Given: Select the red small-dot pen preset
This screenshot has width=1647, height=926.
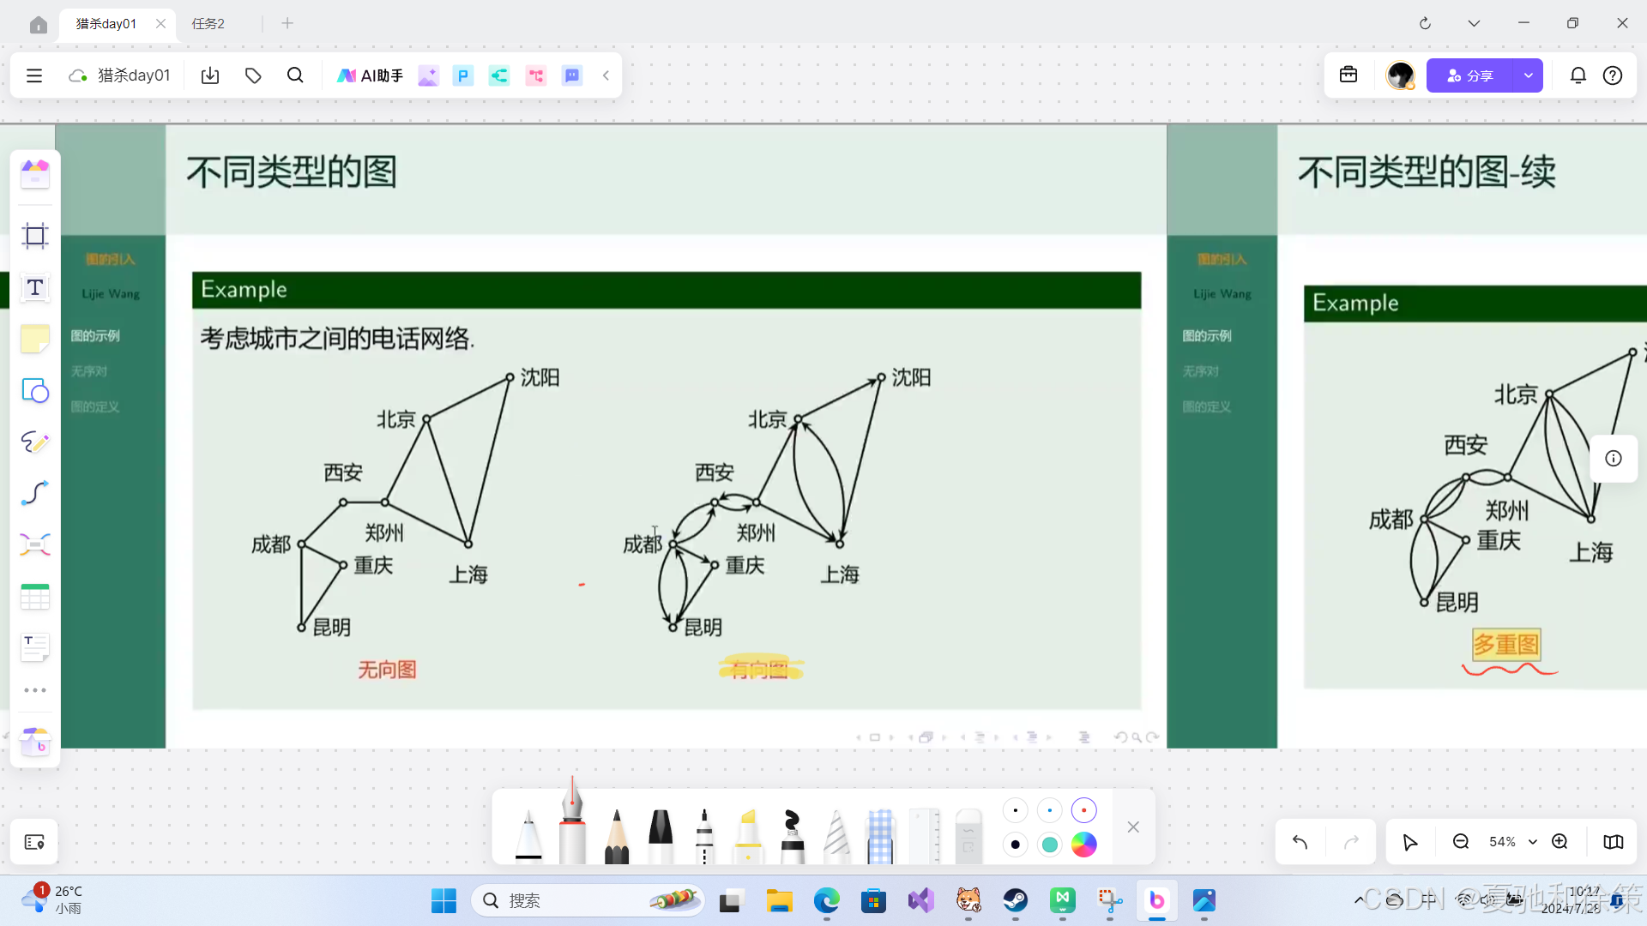Looking at the screenshot, I should tap(1083, 810).
